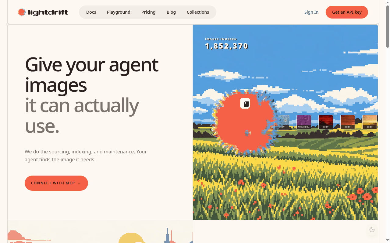The image size is (390, 243).
Task: Click the Sign In link
Action: pyautogui.click(x=311, y=12)
